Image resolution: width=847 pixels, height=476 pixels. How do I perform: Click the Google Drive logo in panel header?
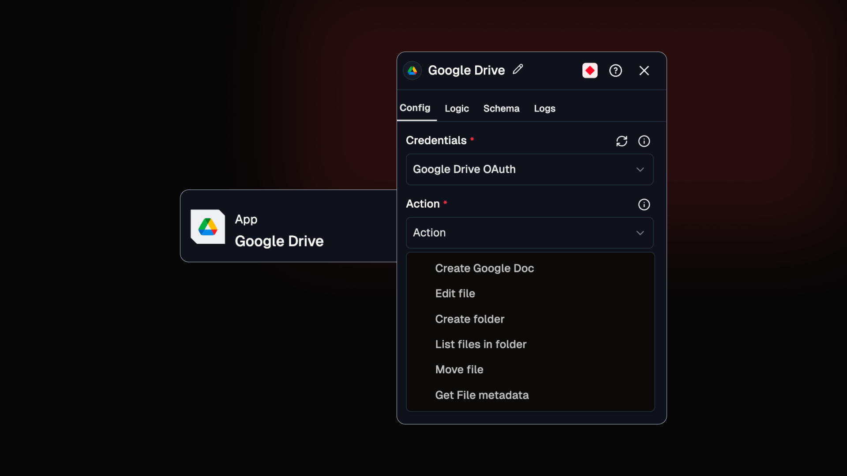pos(412,71)
